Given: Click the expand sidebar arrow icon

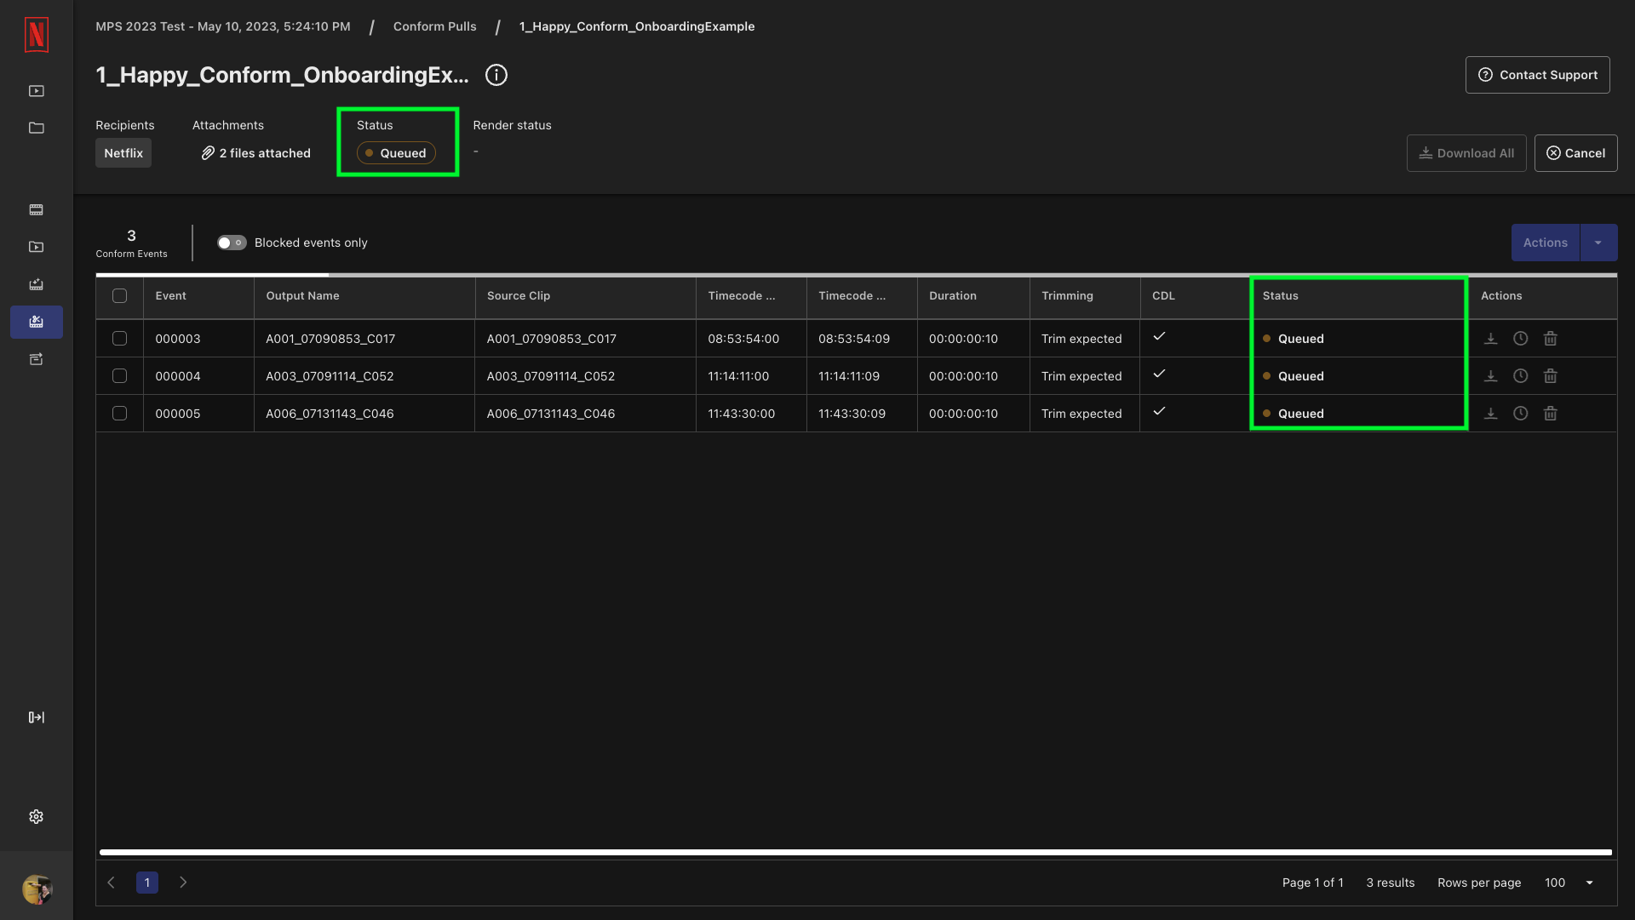Looking at the screenshot, I should pos(37,717).
